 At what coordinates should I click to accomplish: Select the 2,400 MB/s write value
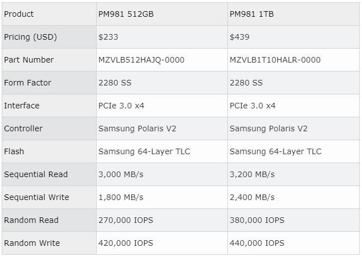[252, 197]
